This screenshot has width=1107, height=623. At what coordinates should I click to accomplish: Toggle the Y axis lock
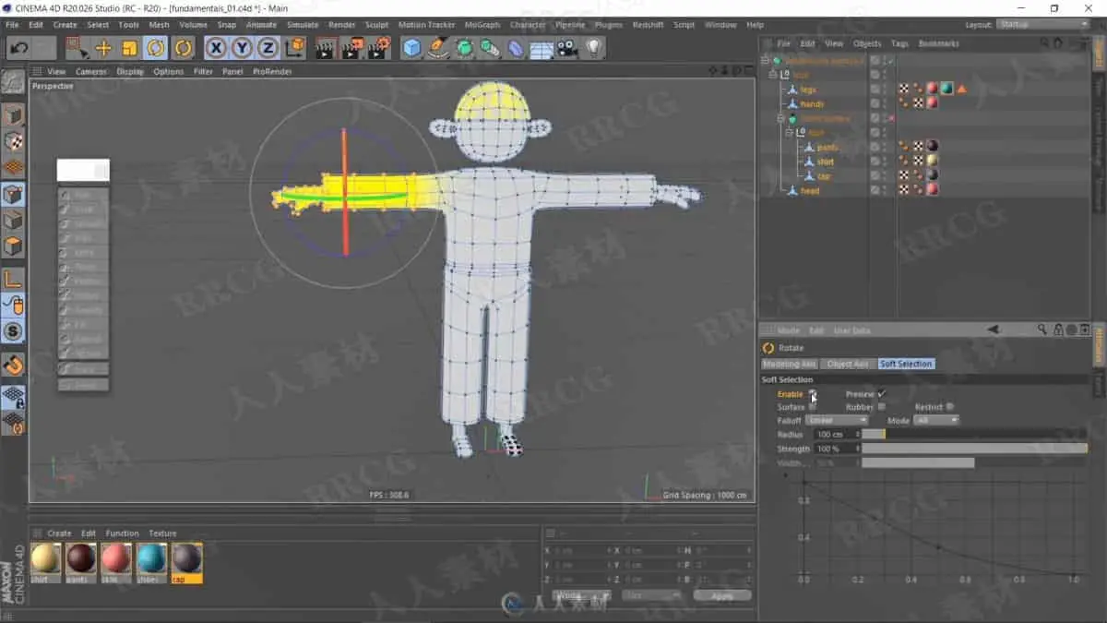242,48
